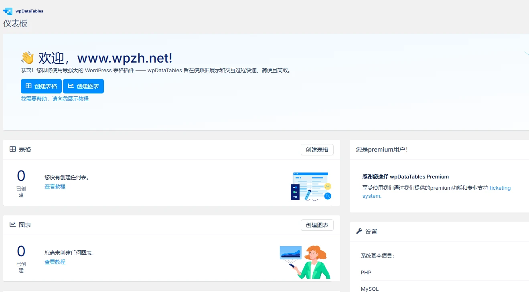Click the PHP row in settings
The height and width of the screenshot is (292, 529).
coord(445,272)
